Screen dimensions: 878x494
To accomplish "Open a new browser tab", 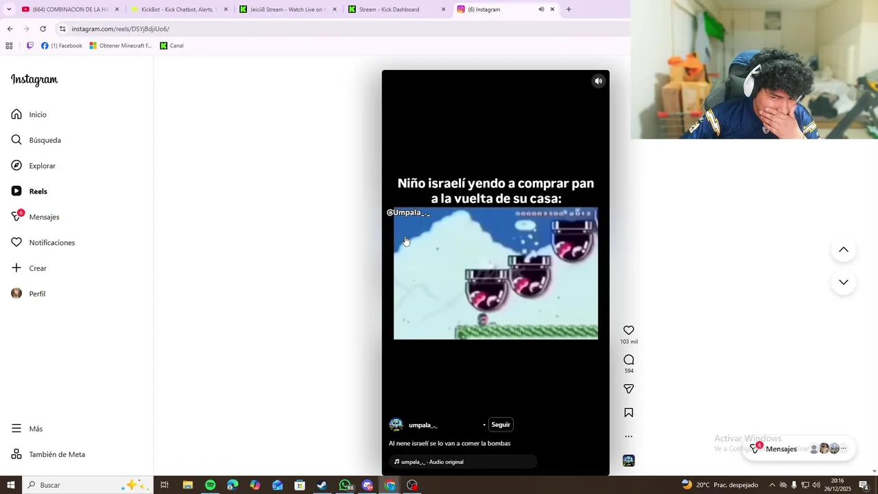I will click(569, 10).
